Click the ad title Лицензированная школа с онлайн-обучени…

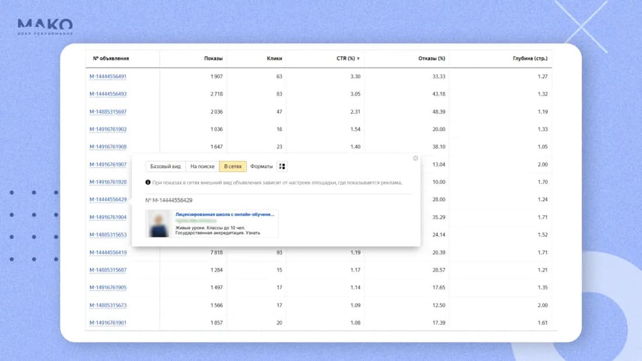[225, 214]
